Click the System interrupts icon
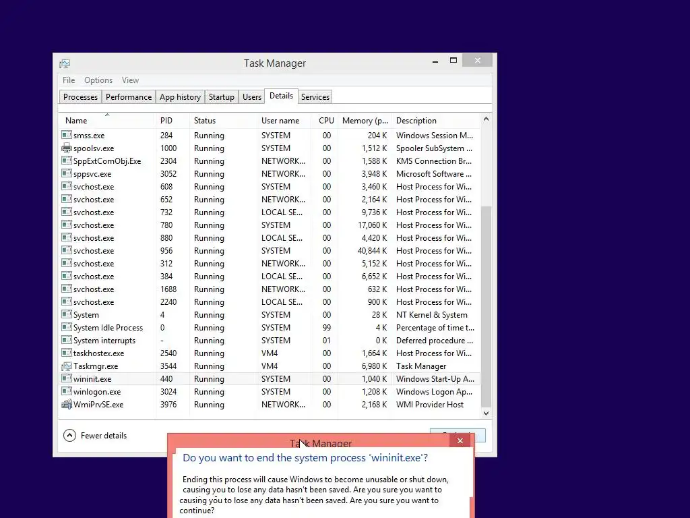 (67, 340)
